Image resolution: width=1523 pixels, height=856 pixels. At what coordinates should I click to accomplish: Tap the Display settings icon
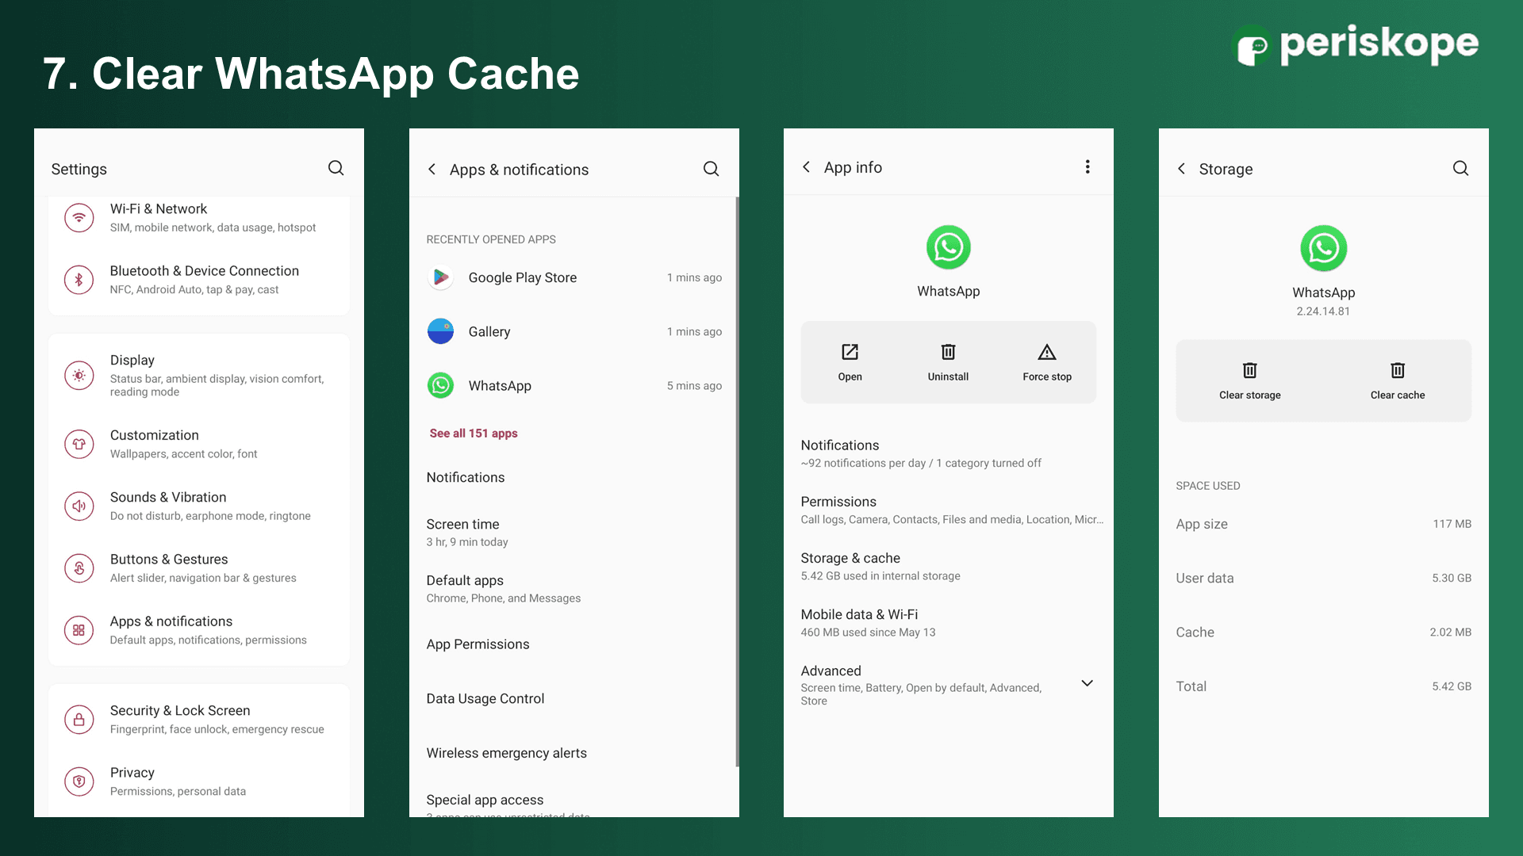79,376
